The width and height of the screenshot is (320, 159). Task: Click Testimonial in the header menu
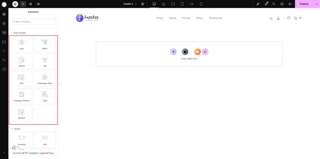pyautogui.click(x=215, y=18)
